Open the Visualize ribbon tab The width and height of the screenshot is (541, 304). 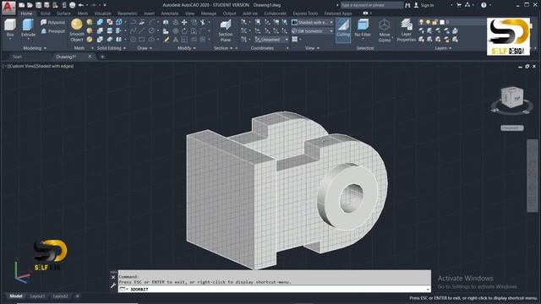click(103, 14)
